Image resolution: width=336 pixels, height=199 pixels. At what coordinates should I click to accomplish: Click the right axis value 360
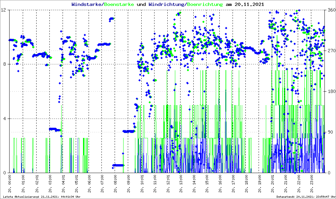click(331, 10)
